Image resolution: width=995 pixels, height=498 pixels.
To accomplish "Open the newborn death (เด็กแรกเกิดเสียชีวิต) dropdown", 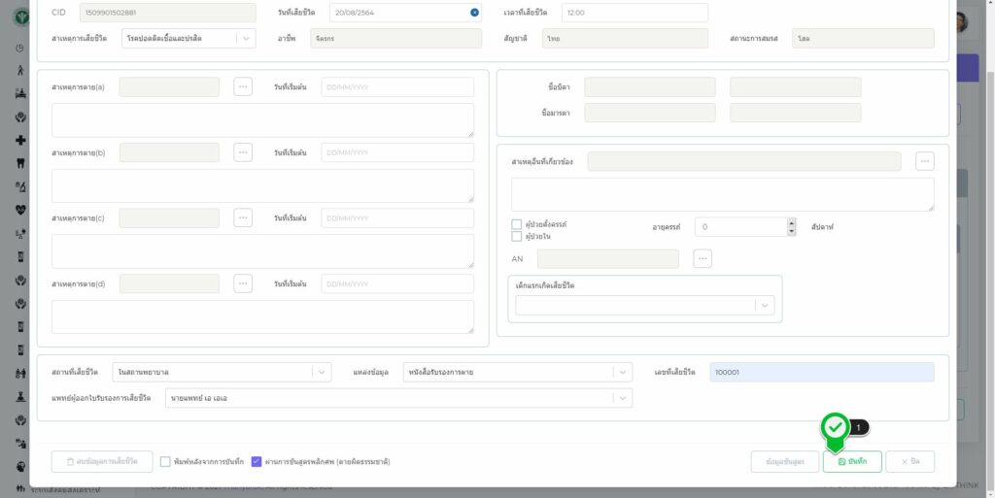I will [765, 306].
